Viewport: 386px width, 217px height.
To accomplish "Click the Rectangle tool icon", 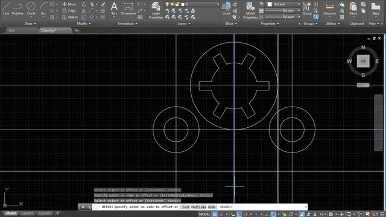I will point(52,4).
